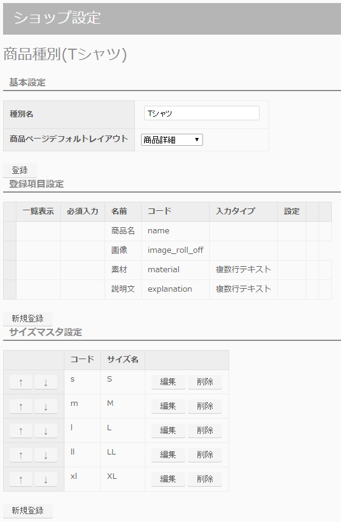Screen dimensions: 341x522
Task: Move size M row down
Action: tap(46, 406)
